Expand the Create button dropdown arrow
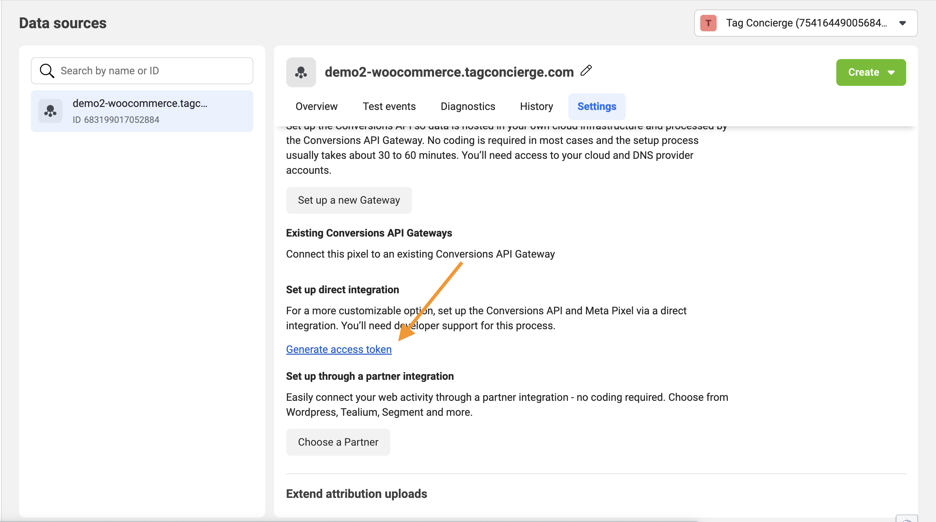 click(892, 72)
